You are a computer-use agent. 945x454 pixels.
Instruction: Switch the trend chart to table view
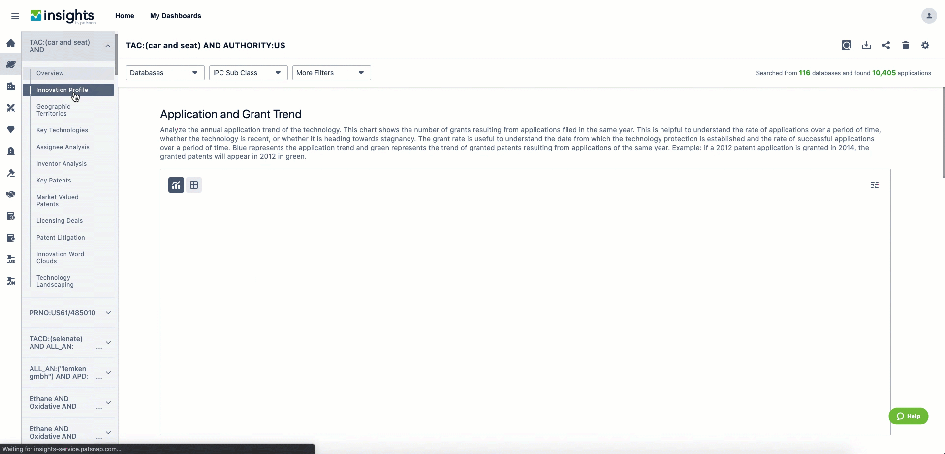[194, 184]
